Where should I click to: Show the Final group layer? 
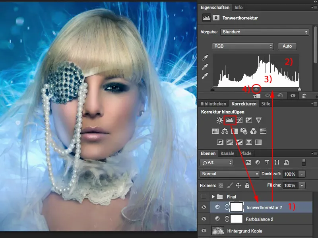[x=204, y=196]
